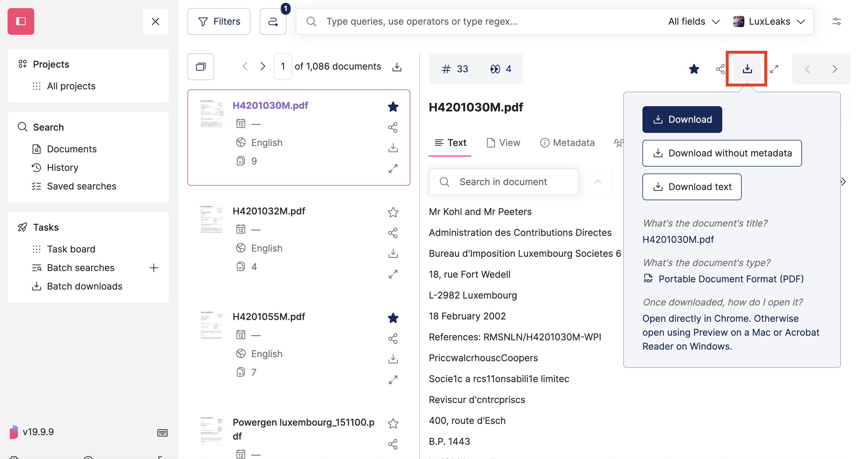856x459 pixels.
Task: Click the keyboard shortcuts icon near v19.9.9
Action: 162,432
